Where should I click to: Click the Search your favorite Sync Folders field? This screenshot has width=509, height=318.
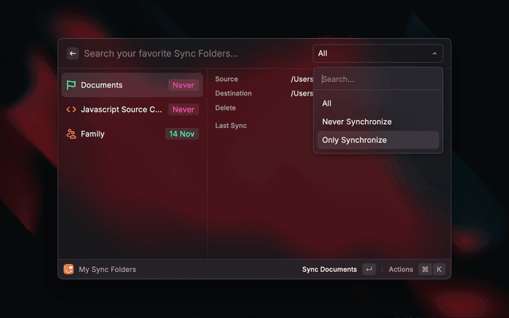pyautogui.click(x=191, y=54)
